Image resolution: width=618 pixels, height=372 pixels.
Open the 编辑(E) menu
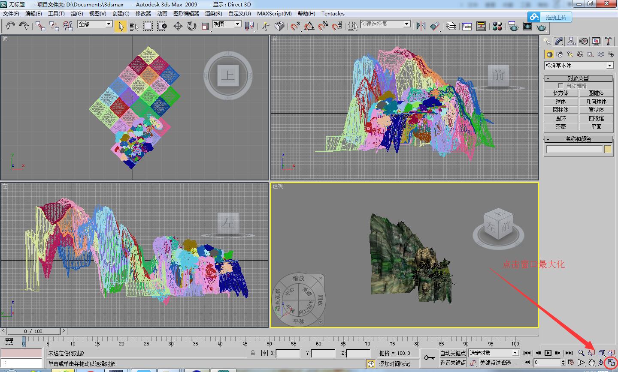click(x=33, y=14)
